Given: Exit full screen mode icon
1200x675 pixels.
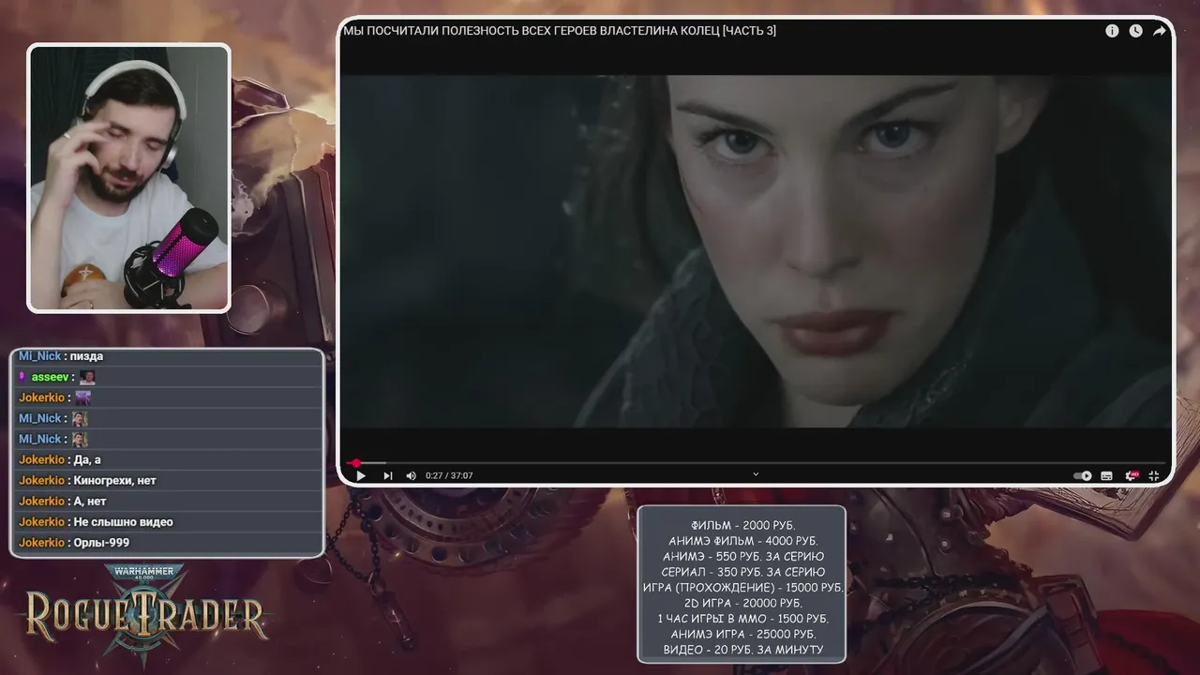Looking at the screenshot, I should pos(1154,475).
